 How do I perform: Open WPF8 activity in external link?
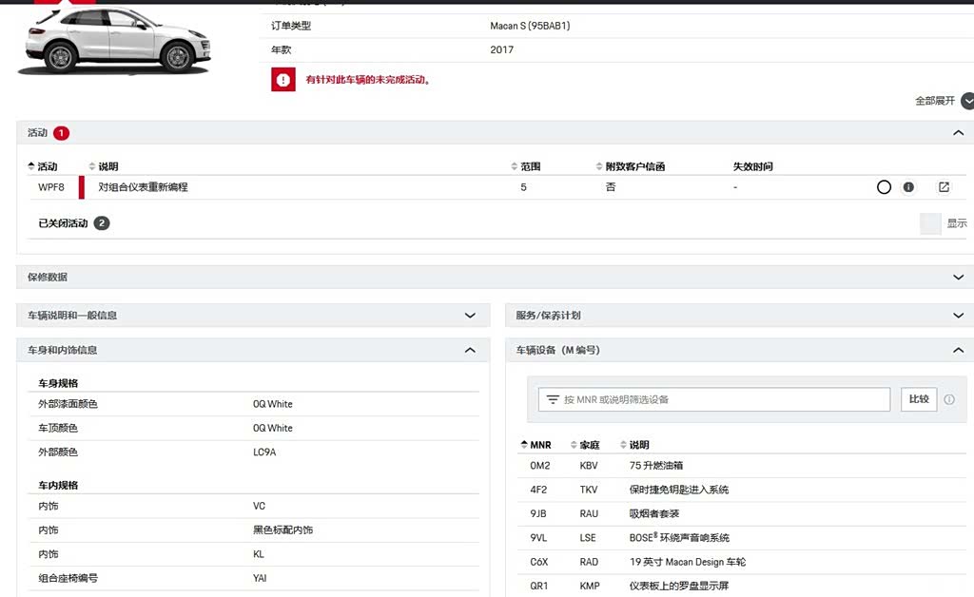tap(944, 186)
